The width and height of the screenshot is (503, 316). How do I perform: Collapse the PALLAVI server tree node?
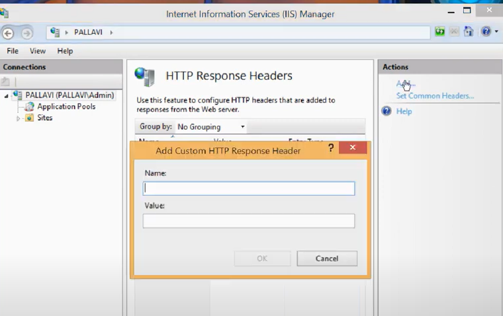point(6,96)
